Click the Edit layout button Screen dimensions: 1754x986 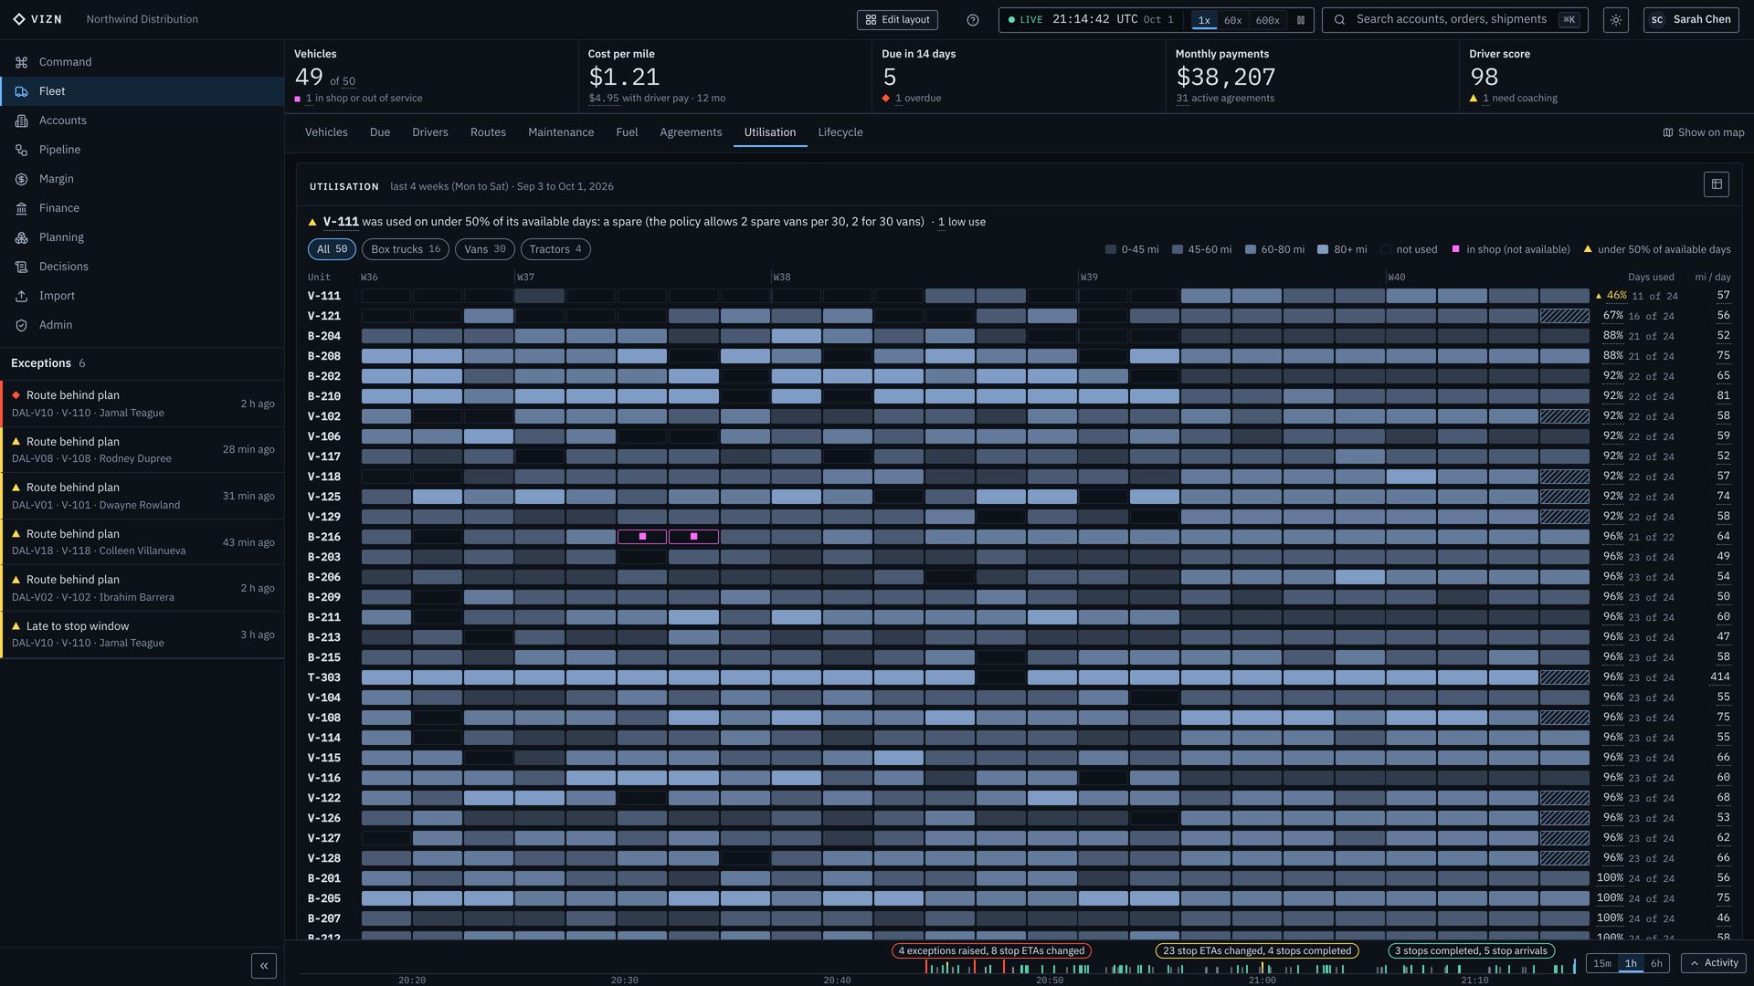[897, 20]
